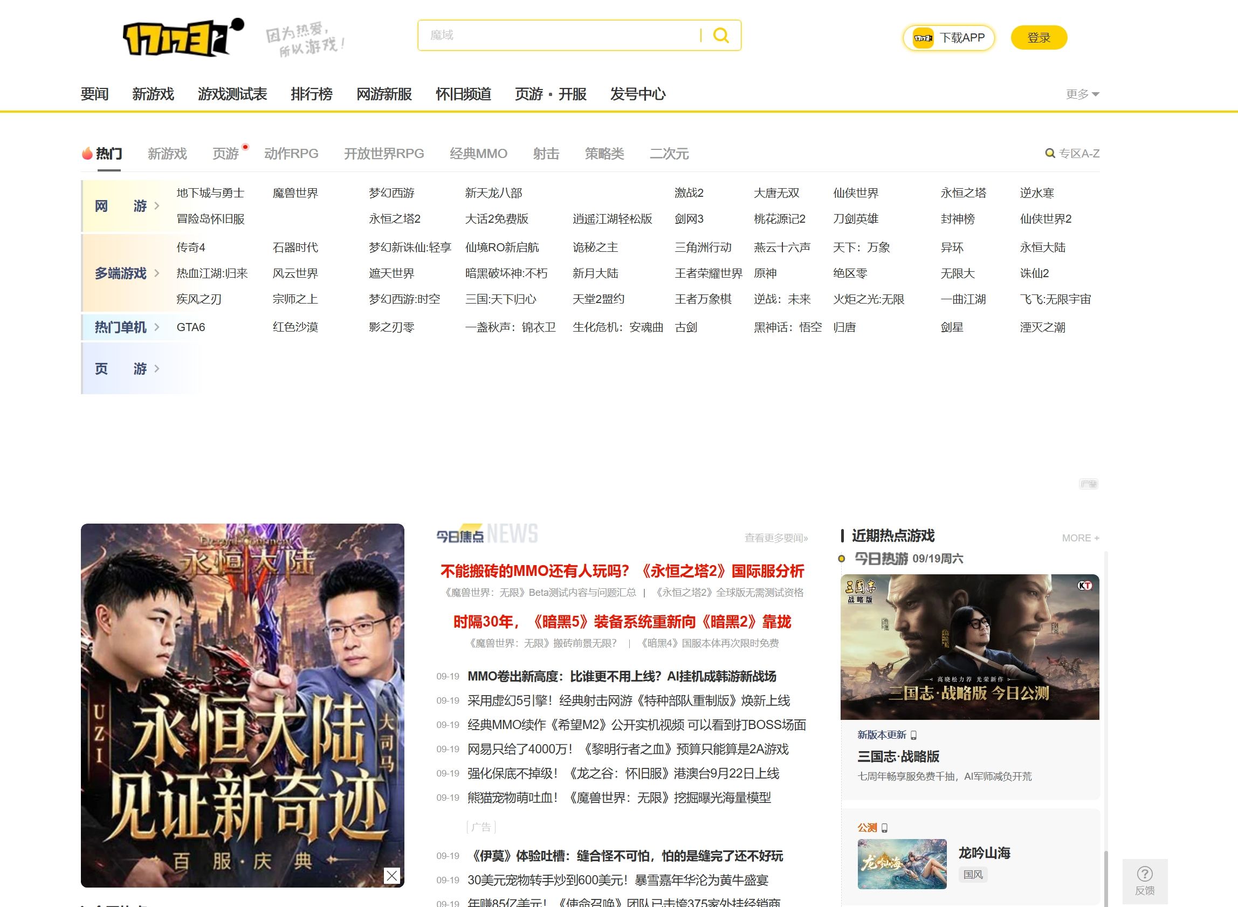1238x907 pixels.
Task: Open the 要闻 navigation item
Action: coord(94,94)
